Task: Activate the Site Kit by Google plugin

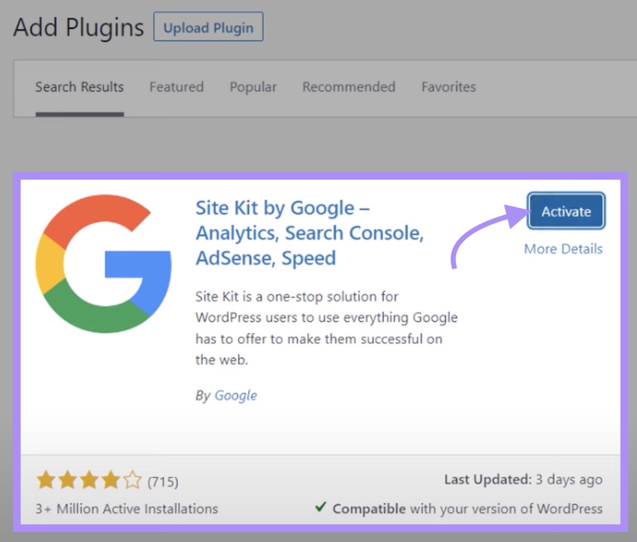Action: click(x=565, y=211)
